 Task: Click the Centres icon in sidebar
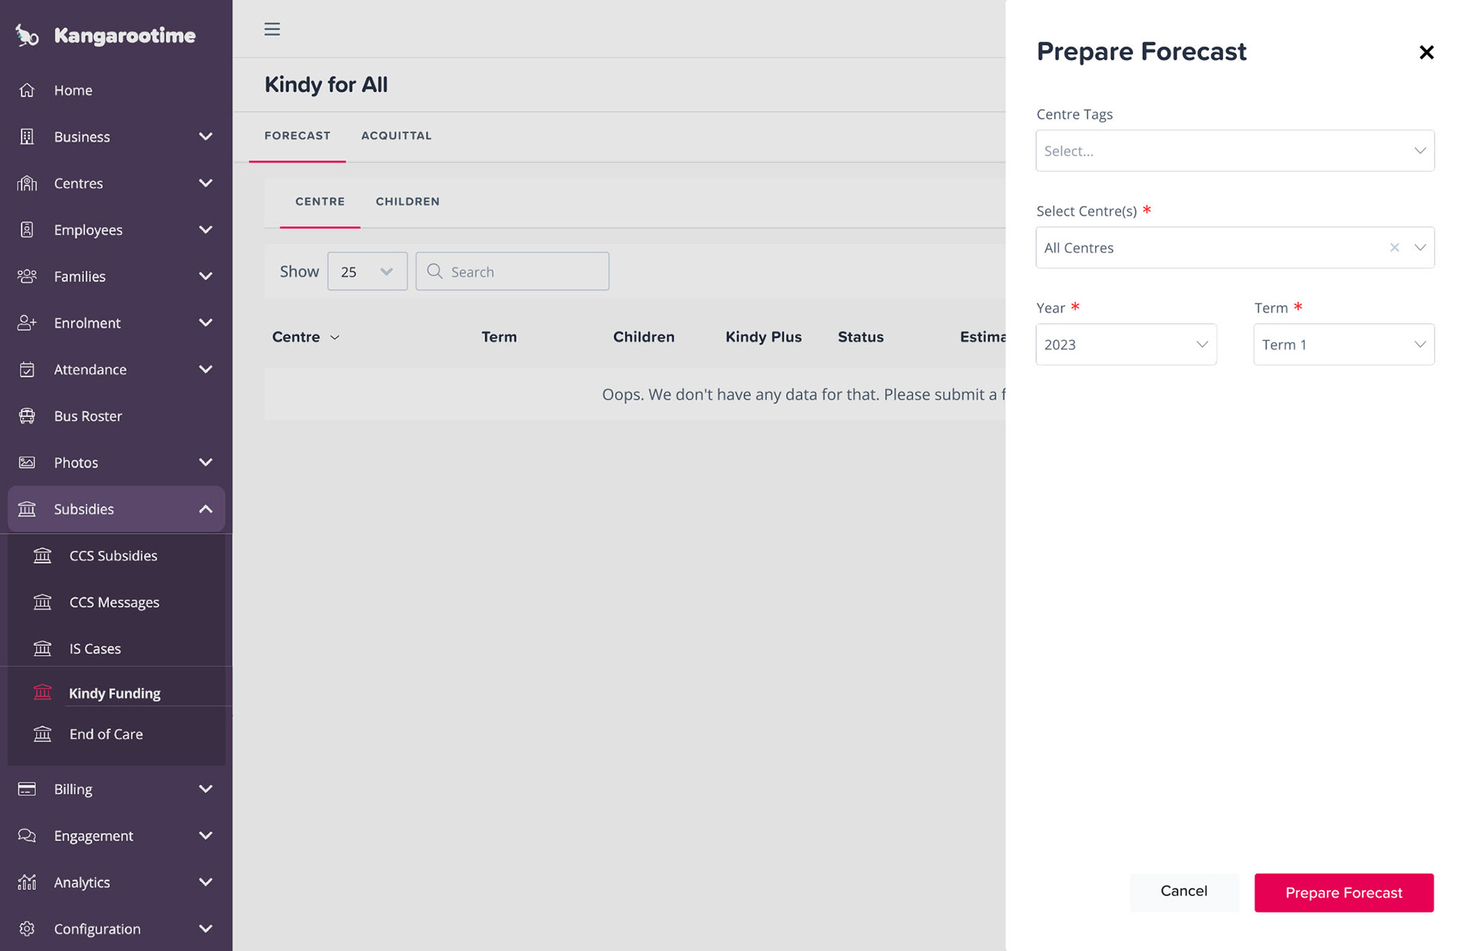coord(27,183)
